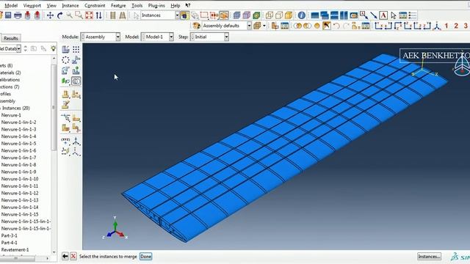The width and height of the screenshot is (470, 264).
Task: Select Nervure-1-lin-1-8 instance
Action: pyautogui.click(x=18, y=164)
